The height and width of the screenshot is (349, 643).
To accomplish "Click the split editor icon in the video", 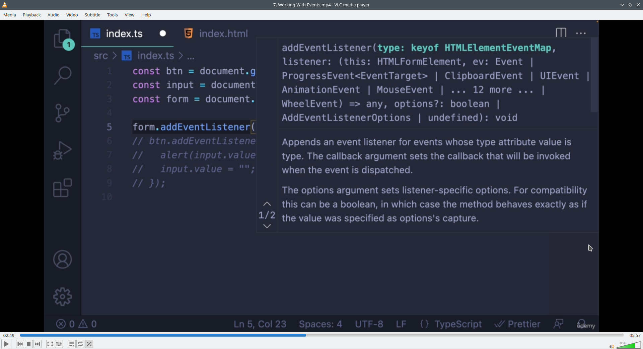I will pyautogui.click(x=561, y=33).
